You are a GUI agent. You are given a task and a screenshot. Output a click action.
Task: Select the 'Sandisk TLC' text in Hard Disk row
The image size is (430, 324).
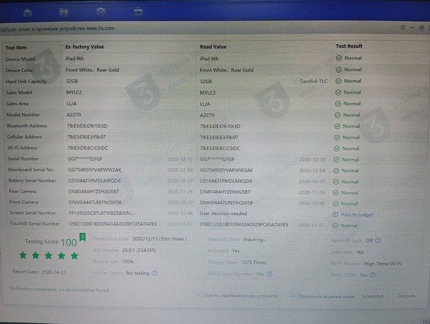(x=314, y=81)
